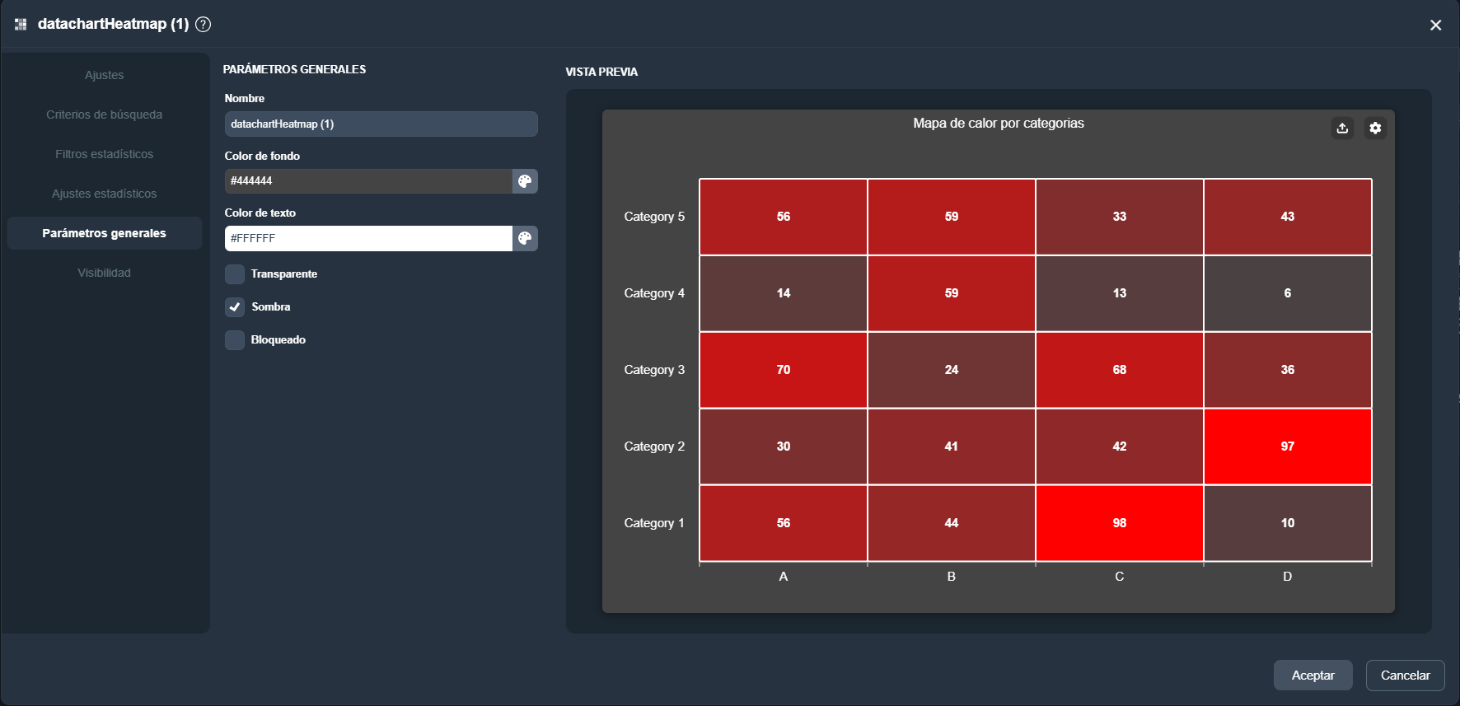Image resolution: width=1460 pixels, height=706 pixels.
Task: Open Criterios de búsqueda section
Action: coord(105,115)
